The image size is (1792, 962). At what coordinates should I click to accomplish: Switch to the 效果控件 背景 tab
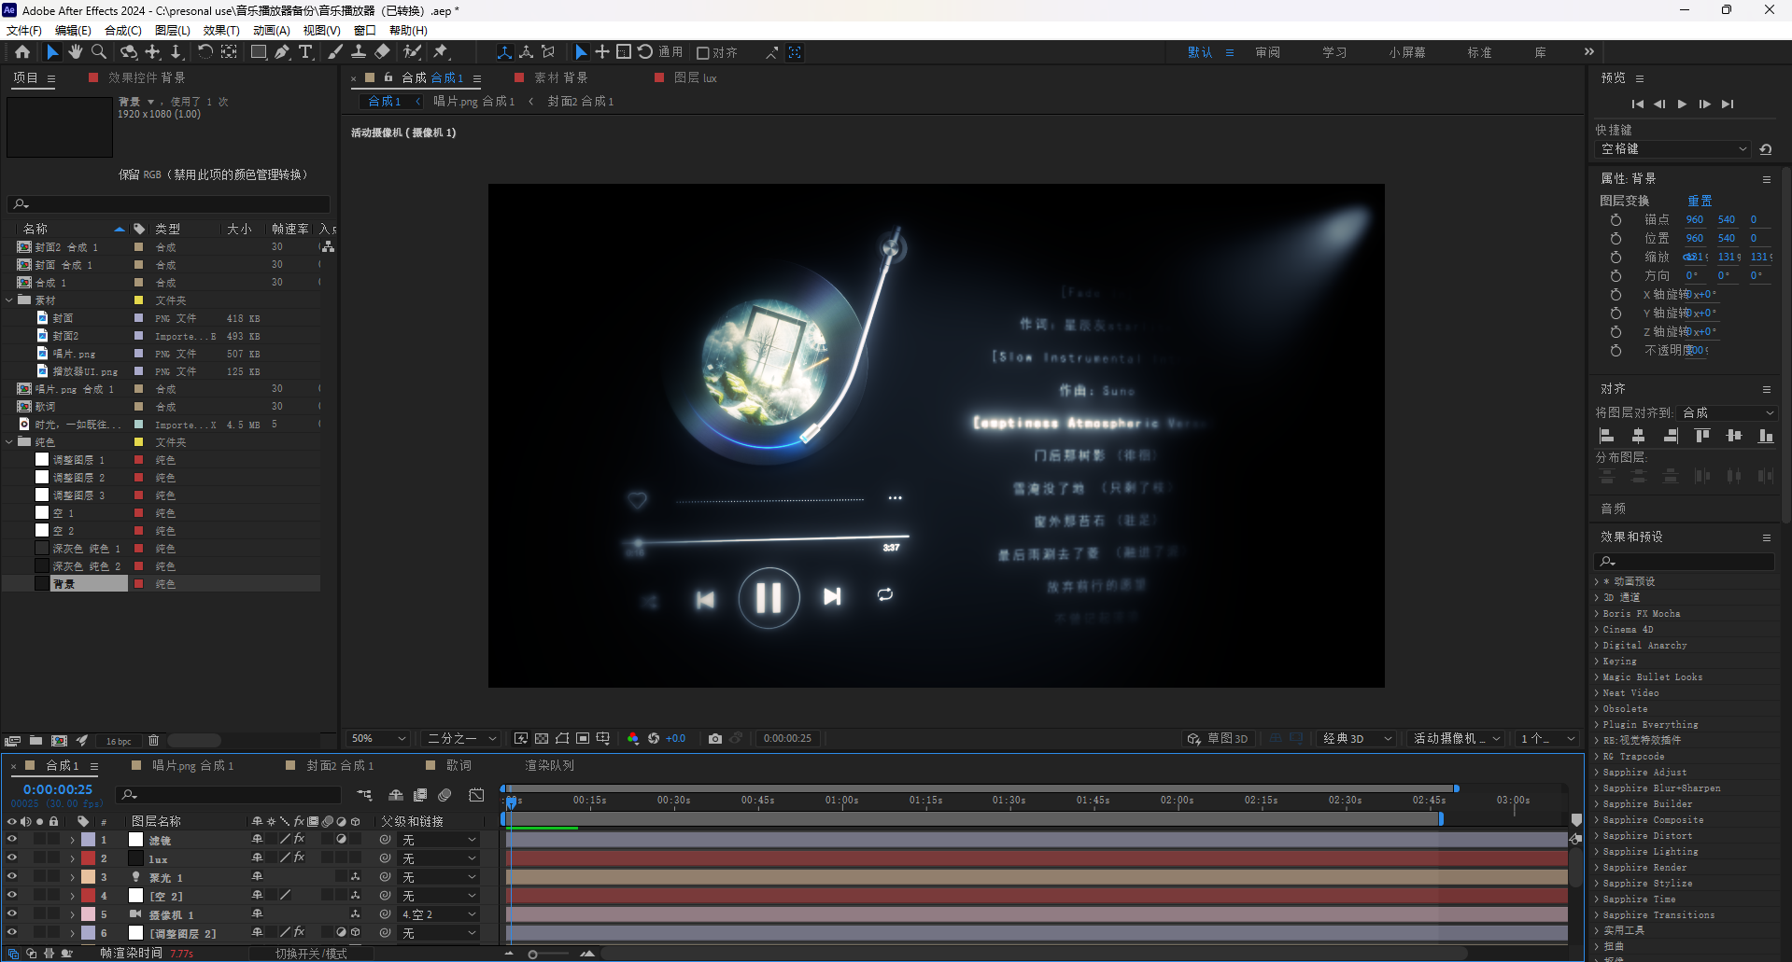147,78
